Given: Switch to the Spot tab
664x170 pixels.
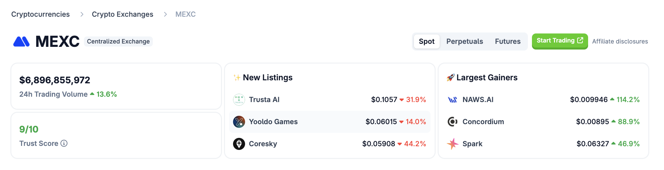Looking at the screenshot, I should click(427, 41).
